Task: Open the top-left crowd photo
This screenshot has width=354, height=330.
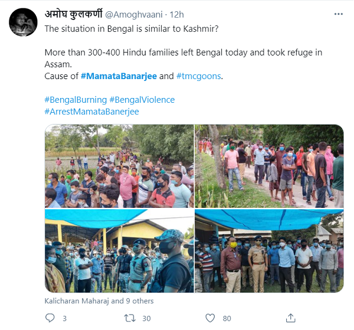Action: [x=119, y=166]
